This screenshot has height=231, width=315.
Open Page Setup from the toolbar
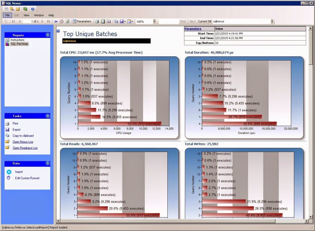(x=109, y=21)
